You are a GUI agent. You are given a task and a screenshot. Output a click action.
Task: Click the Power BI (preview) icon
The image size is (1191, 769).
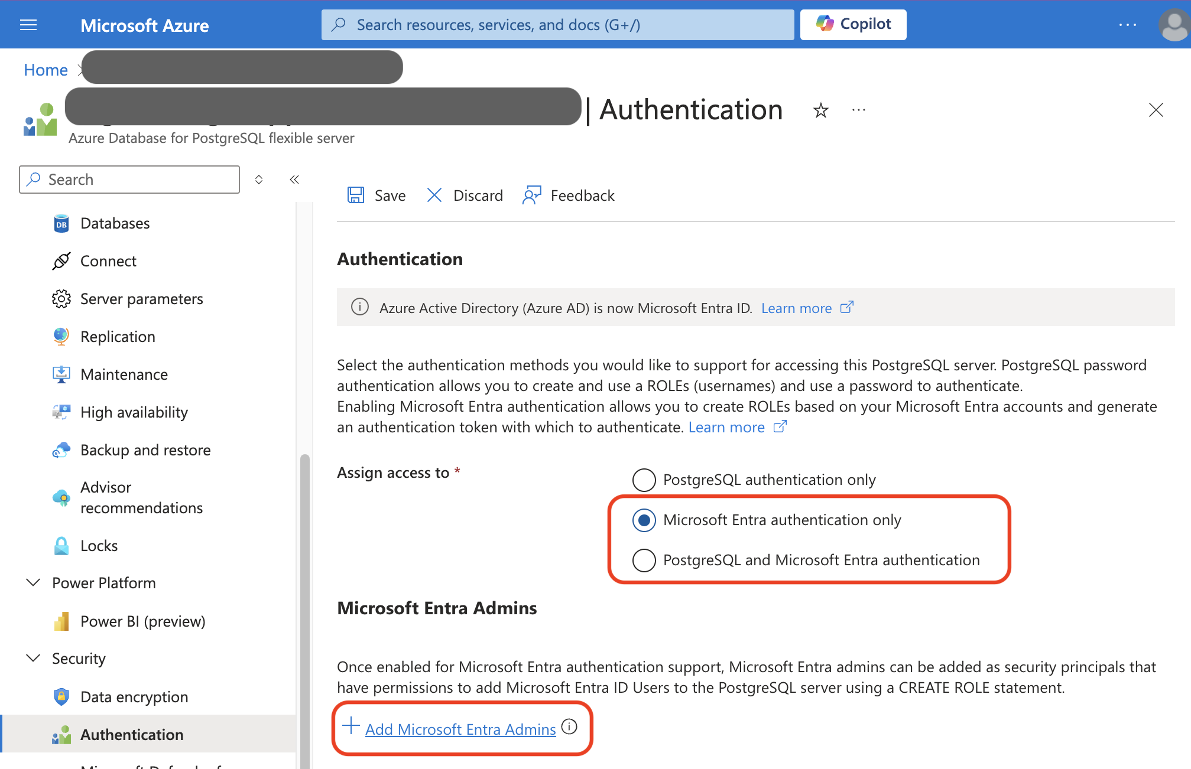point(61,621)
